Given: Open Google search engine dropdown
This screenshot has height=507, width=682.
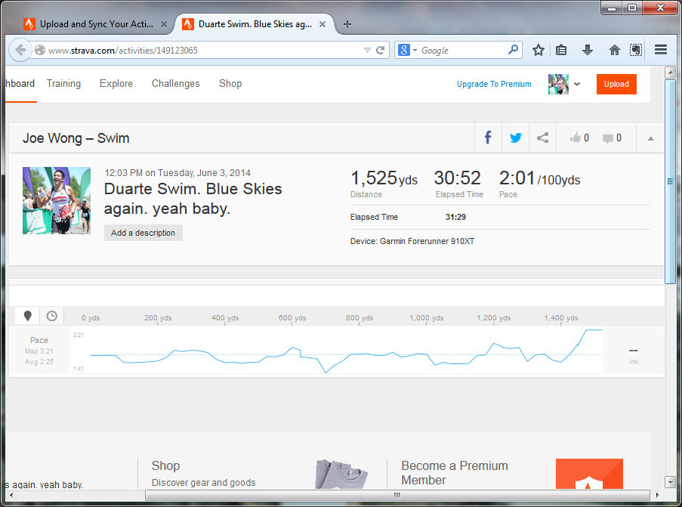Looking at the screenshot, I should point(408,50).
